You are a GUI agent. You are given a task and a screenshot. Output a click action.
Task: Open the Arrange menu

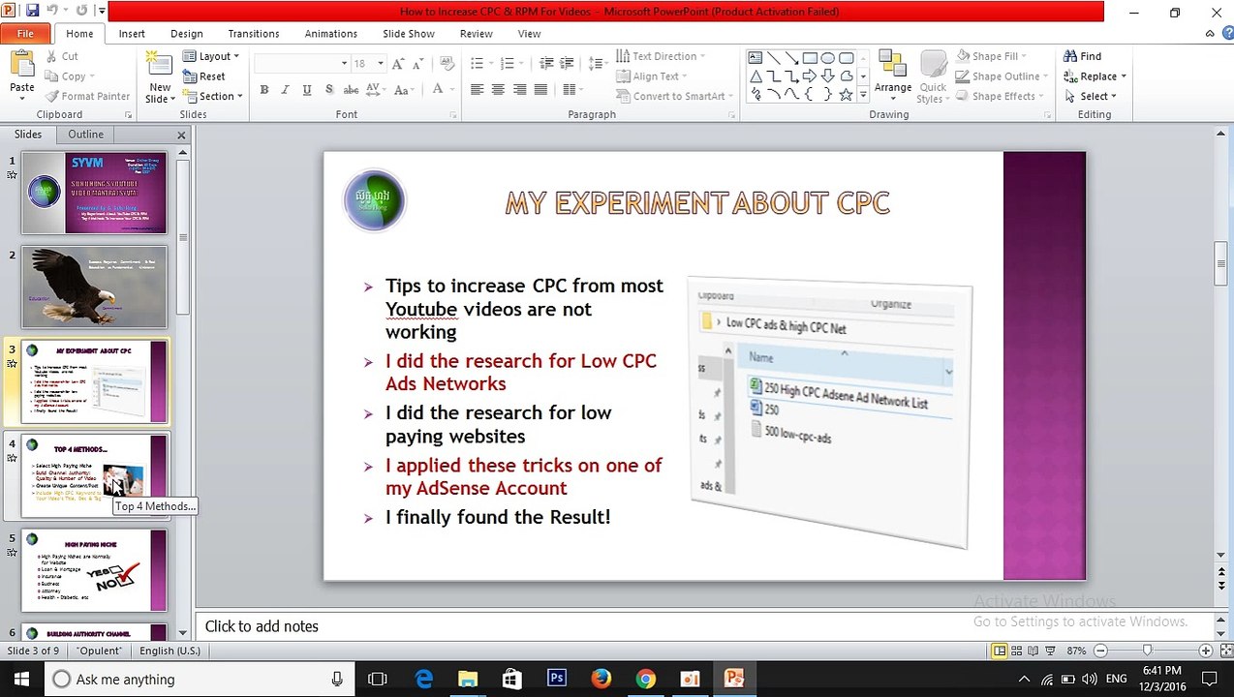(892, 77)
